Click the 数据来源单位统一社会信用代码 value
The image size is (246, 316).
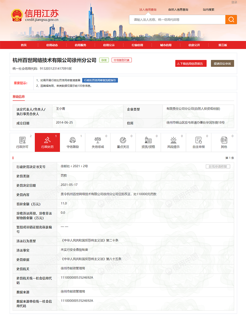pos(77,301)
